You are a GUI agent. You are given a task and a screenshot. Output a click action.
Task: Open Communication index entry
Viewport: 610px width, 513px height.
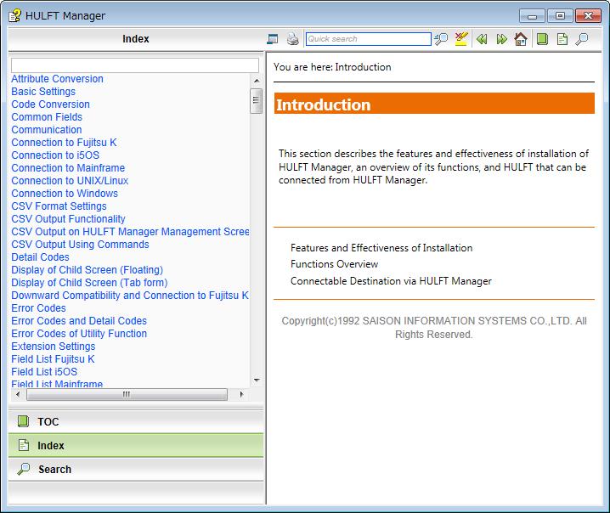click(x=46, y=130)
